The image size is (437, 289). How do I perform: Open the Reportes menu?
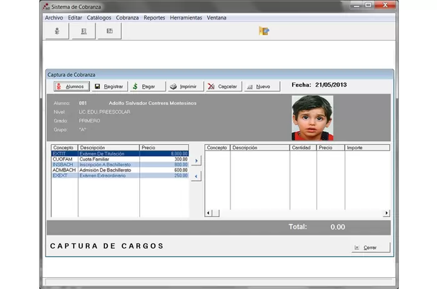(x=154, y=17)
